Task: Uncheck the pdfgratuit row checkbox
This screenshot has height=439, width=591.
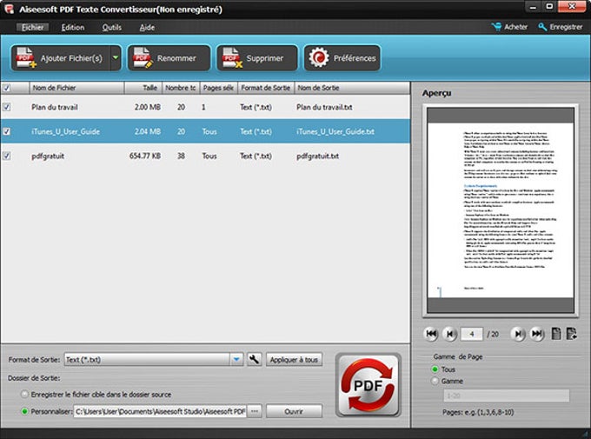Action: click(x=6, y=156)
